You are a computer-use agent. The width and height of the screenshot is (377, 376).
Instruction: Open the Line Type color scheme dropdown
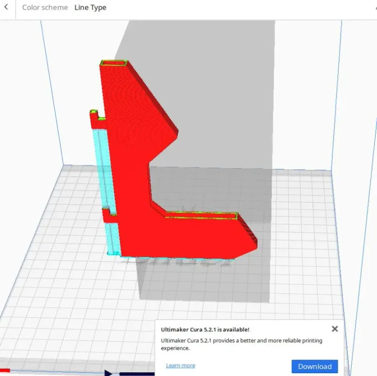pos(90,8)
